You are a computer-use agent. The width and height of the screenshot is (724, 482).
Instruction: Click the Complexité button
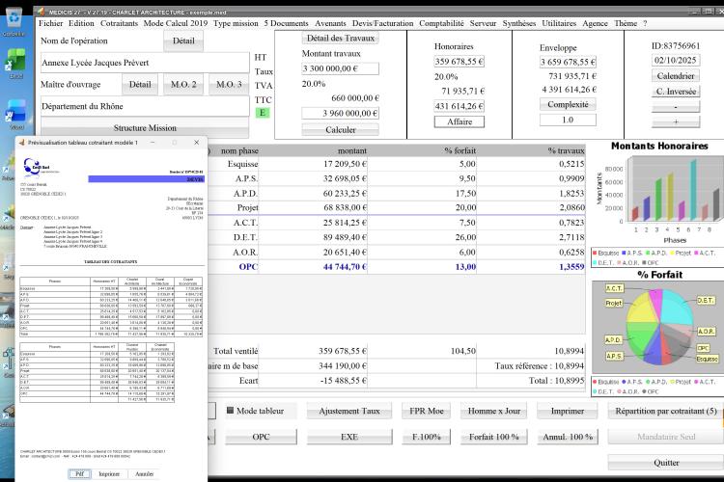point(568,104)
